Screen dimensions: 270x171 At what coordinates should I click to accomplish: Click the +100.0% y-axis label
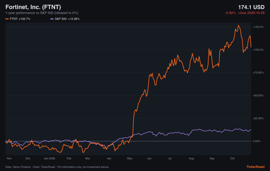click(x=258, y=50)
